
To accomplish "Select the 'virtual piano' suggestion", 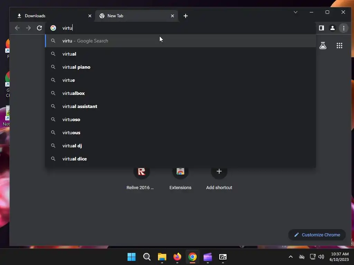I will [180, 67].
